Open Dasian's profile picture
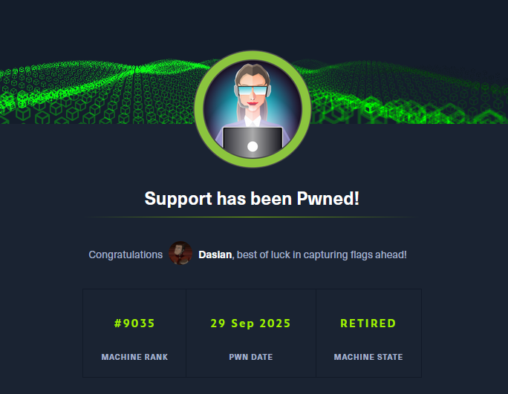Viewport: 508px width, 394px height. 180,253
